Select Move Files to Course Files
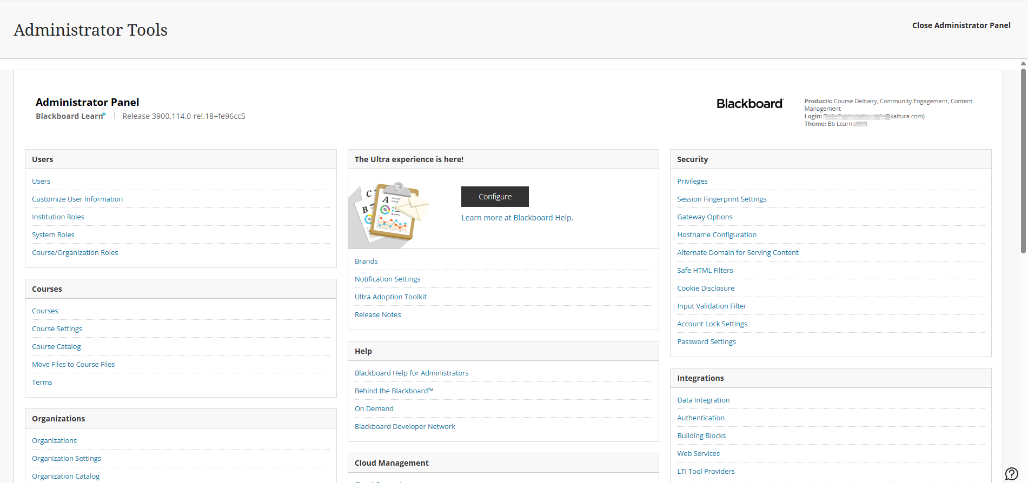Image resolution: width=1028 pixels, height=483 pixels. (x=73, y=365)
